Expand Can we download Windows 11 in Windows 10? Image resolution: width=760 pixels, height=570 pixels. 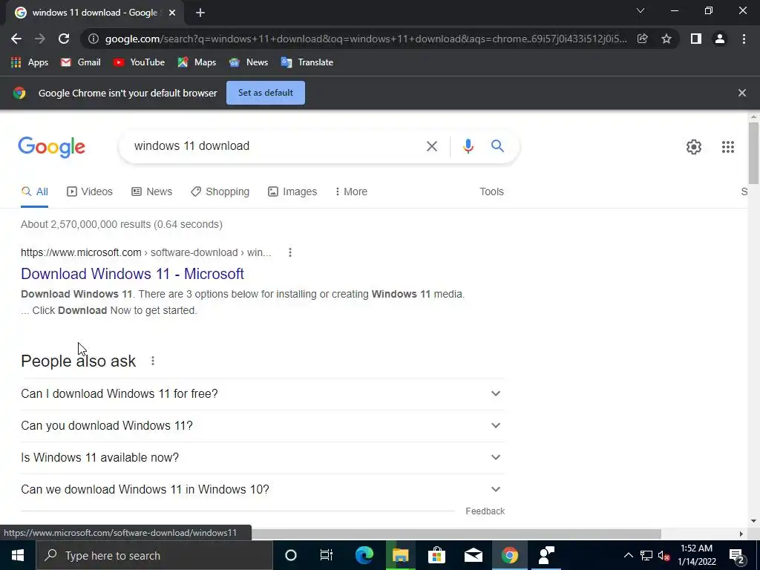tap(263, 490)
